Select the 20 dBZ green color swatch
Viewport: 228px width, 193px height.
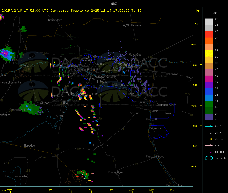click(x=209, y=110)
